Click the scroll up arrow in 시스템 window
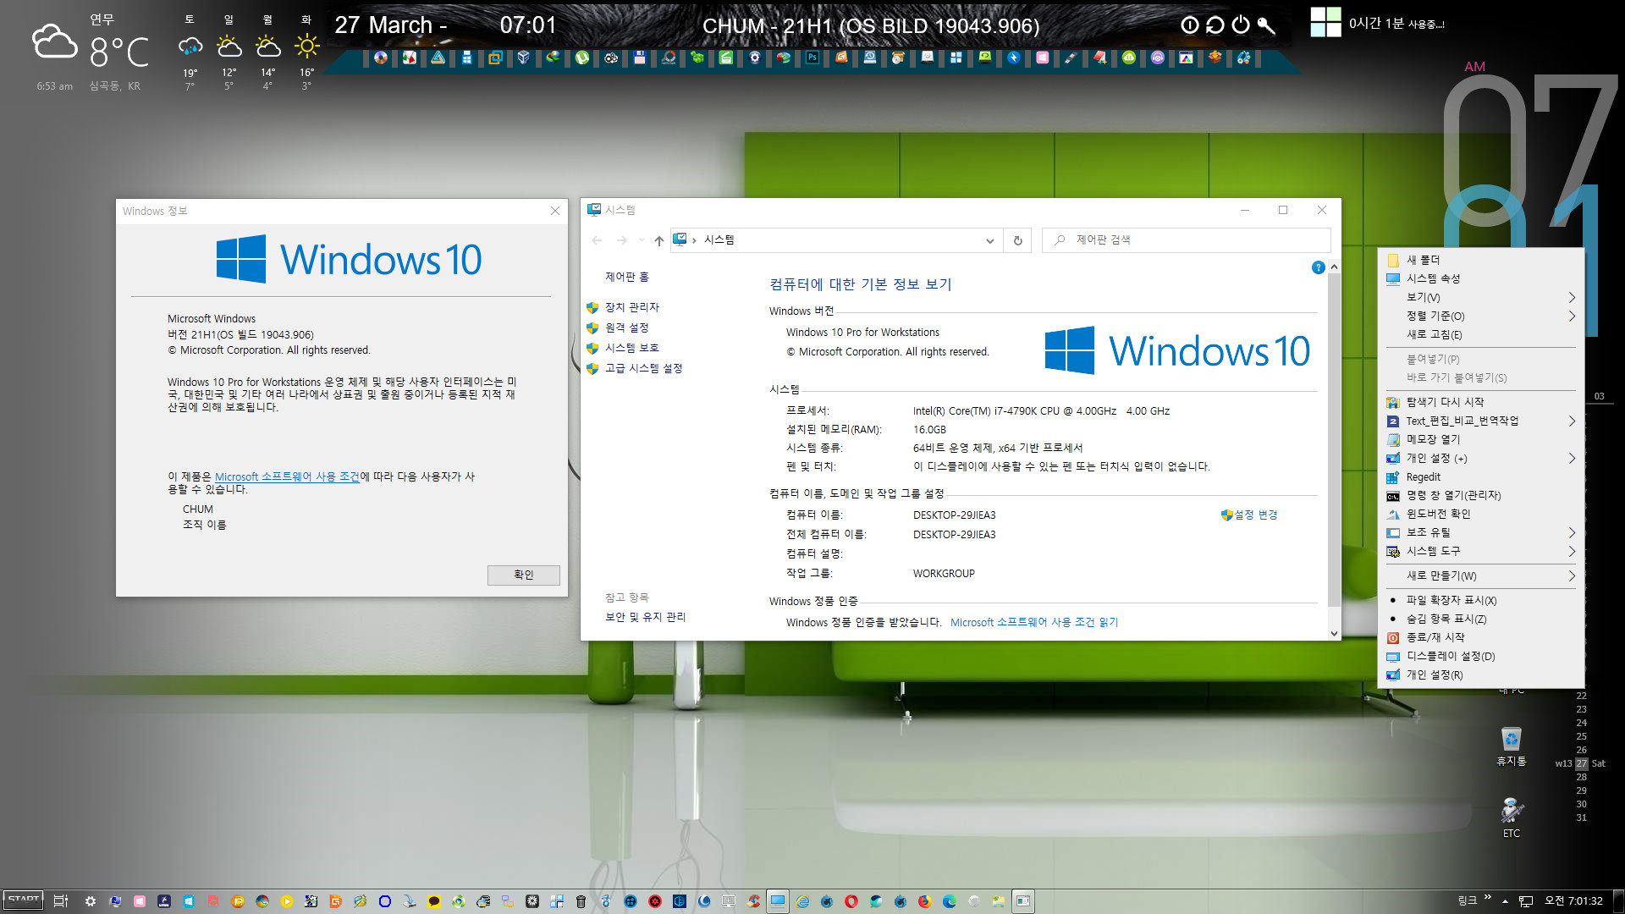1625x914 pixels. pyautogui.click(x=1334, y=267)
